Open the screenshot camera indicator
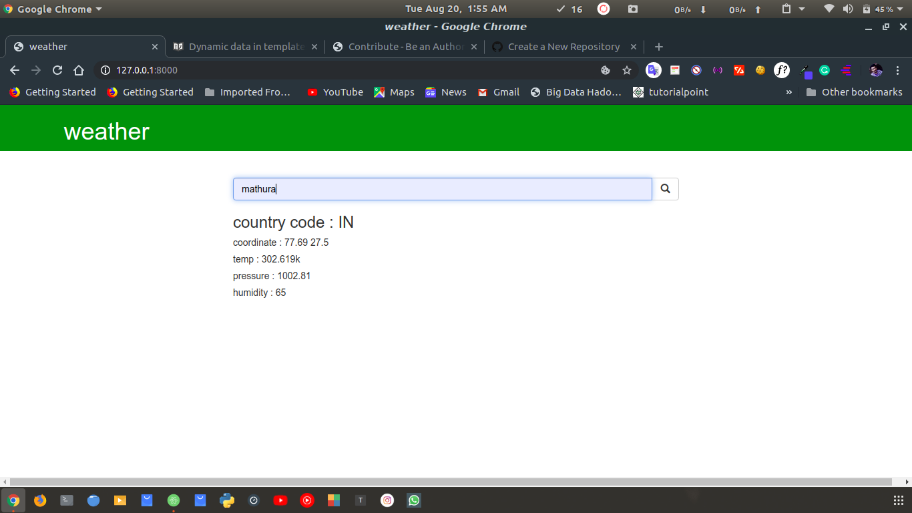The image size is (912, 513). [x=633, y=9]
